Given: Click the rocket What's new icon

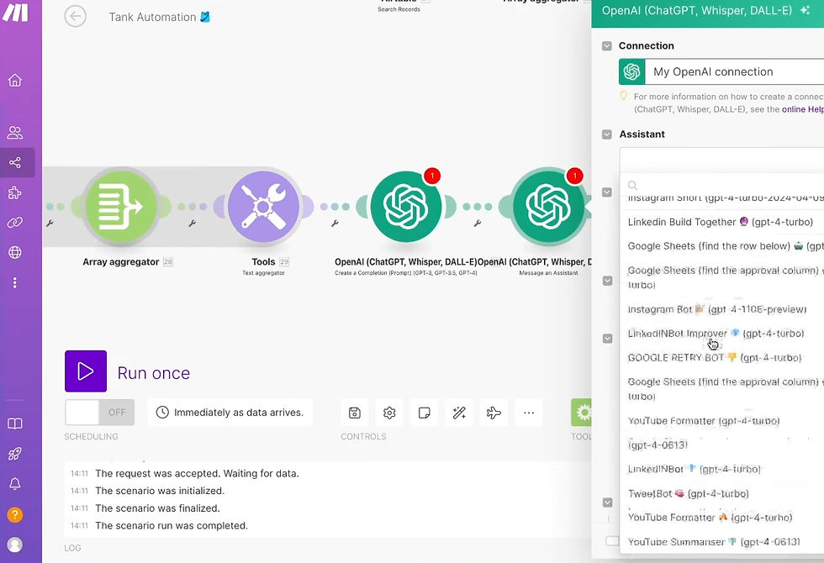Looking at the screenshot, I should pos(15,454).
